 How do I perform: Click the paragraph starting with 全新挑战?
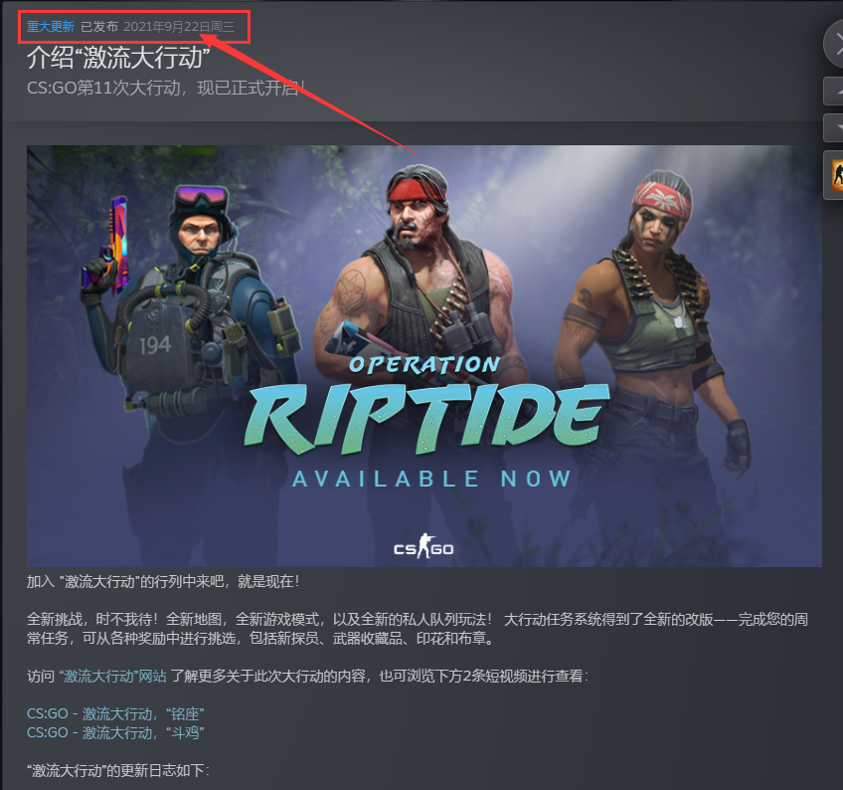coord(418,629)
